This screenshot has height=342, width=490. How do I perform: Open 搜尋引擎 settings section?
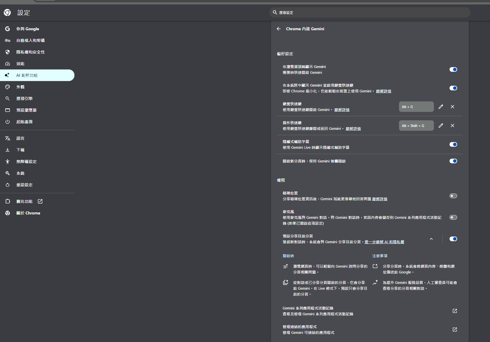coord(37,99)
